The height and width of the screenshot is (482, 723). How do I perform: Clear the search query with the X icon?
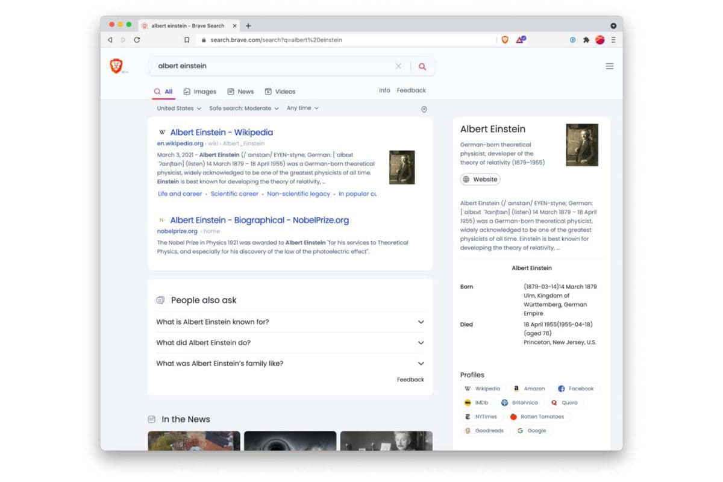pyautogui.click(x=398, y=66)
